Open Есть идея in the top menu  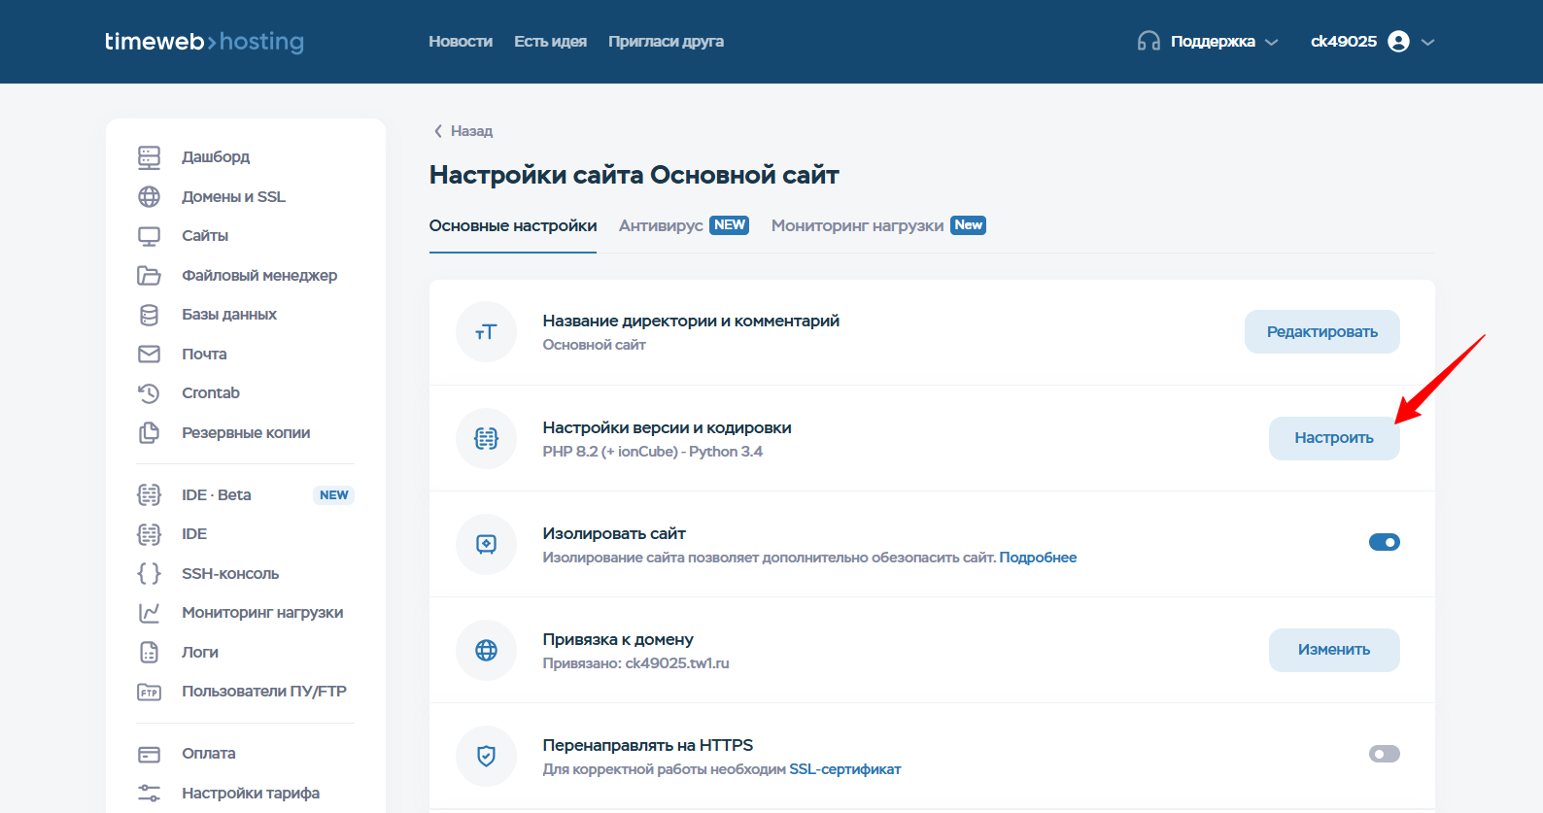[550, 42]
